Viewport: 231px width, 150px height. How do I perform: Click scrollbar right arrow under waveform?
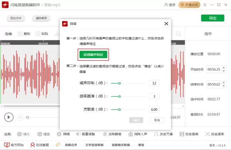point(183,106)
